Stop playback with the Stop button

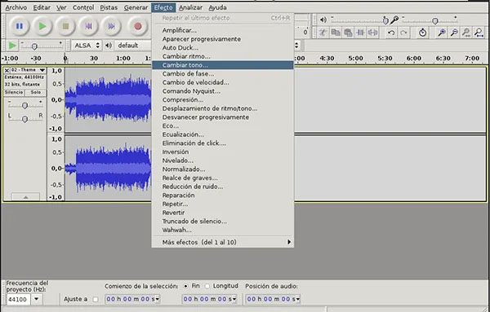[x=65, y=26]
